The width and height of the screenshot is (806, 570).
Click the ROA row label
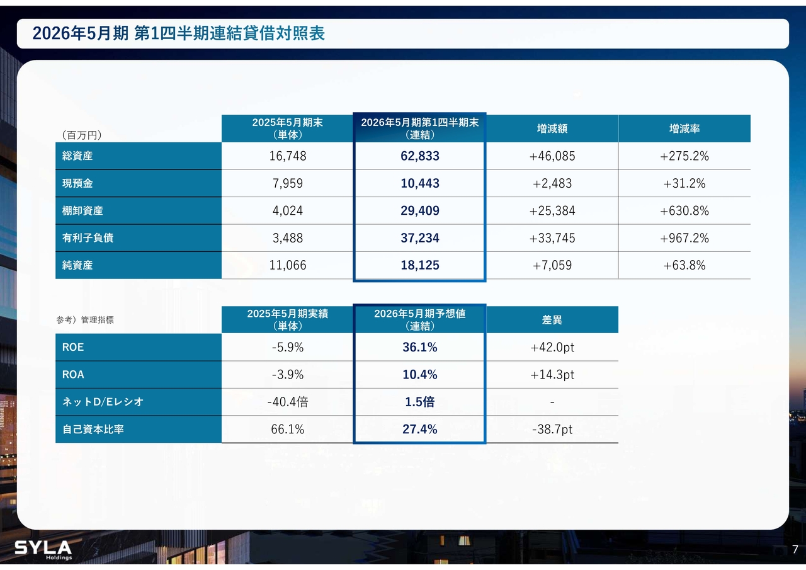[x=73, y=375]
